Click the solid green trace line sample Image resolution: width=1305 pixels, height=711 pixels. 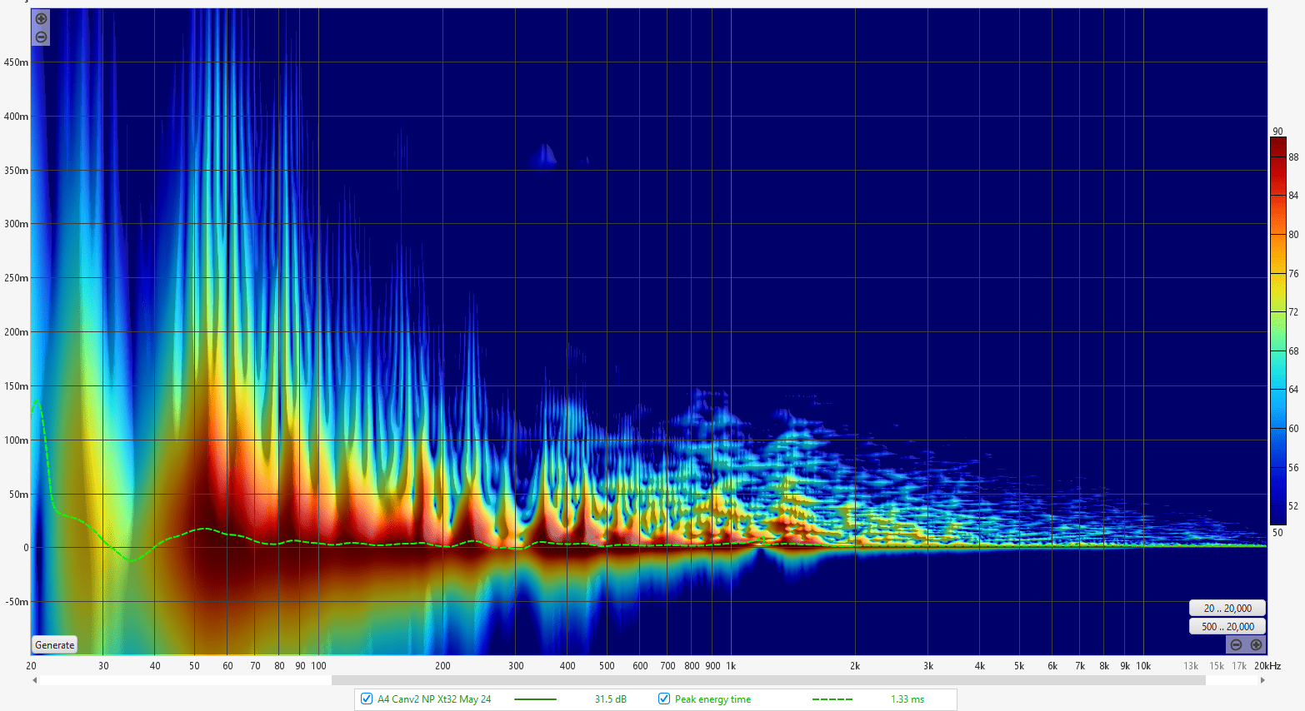pyautogui.click(x=535, y=699)
